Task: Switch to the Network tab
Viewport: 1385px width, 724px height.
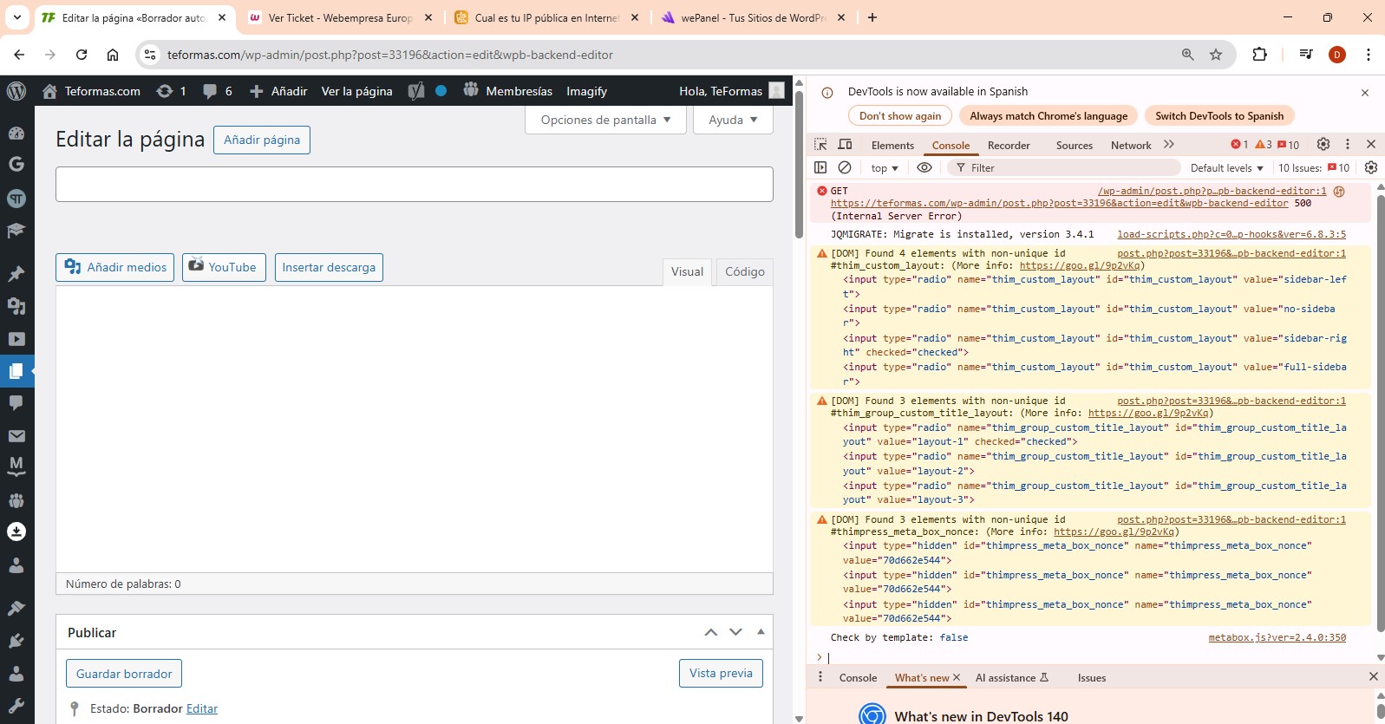Action: (x=1130, y=146)
